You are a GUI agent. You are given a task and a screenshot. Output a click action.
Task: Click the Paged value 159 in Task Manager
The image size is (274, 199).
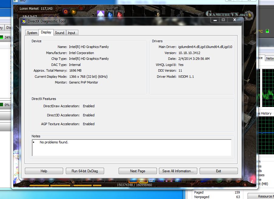tap(237, 192)
